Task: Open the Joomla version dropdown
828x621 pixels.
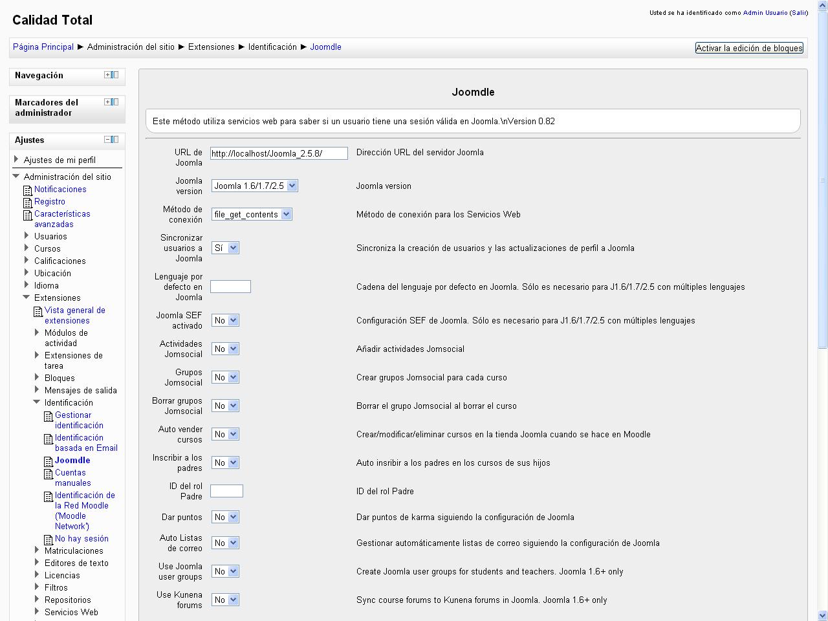Action: coord(254,186)
